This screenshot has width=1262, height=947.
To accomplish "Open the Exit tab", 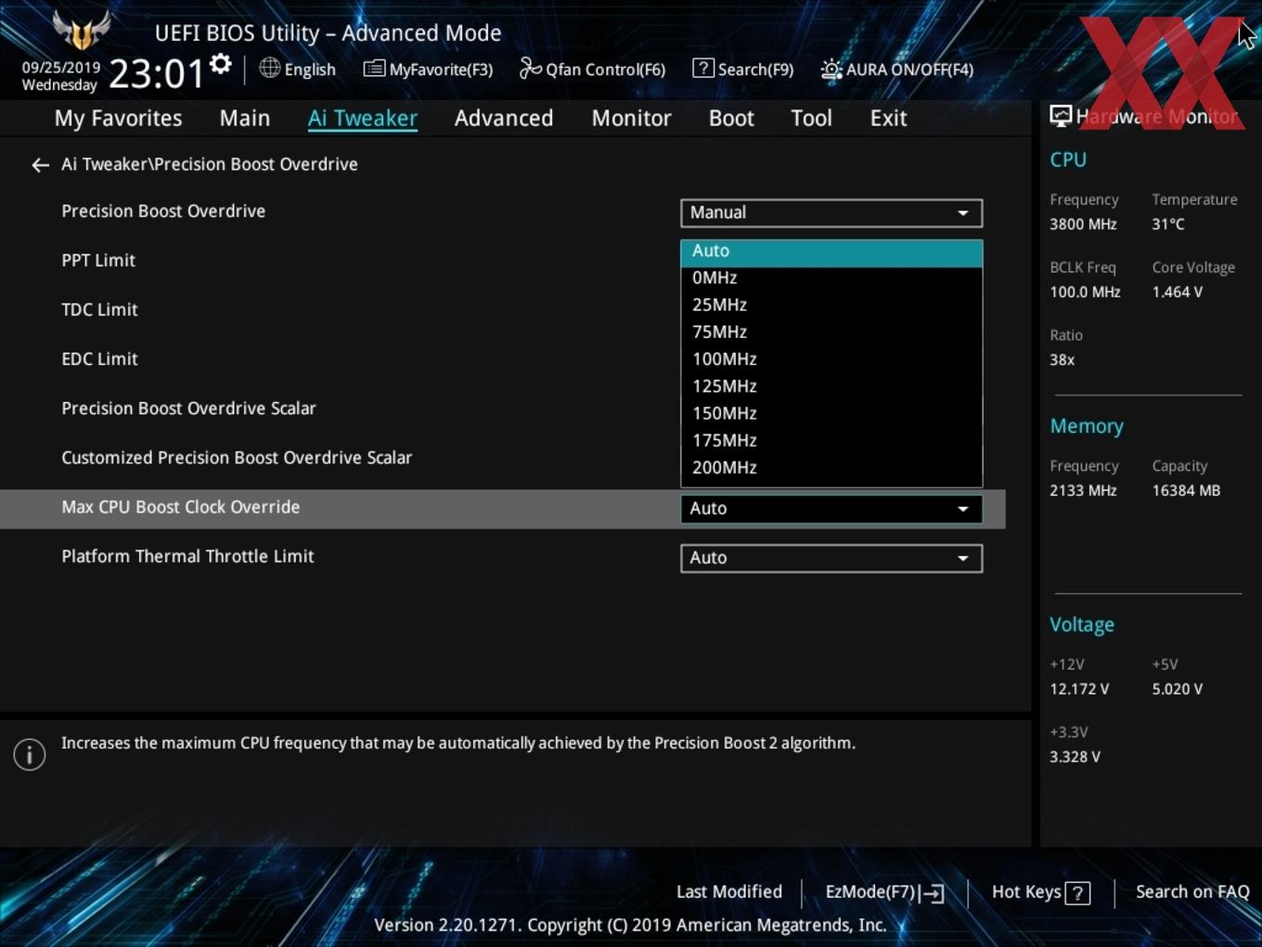I will coord(888,118).
